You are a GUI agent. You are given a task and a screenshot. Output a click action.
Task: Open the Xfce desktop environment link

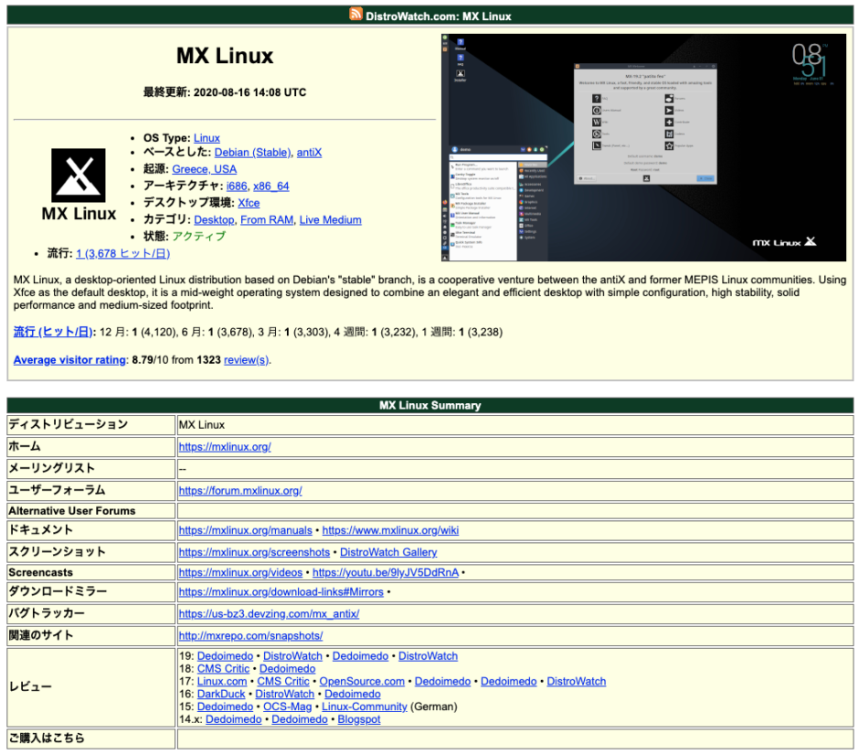(249, 203)
